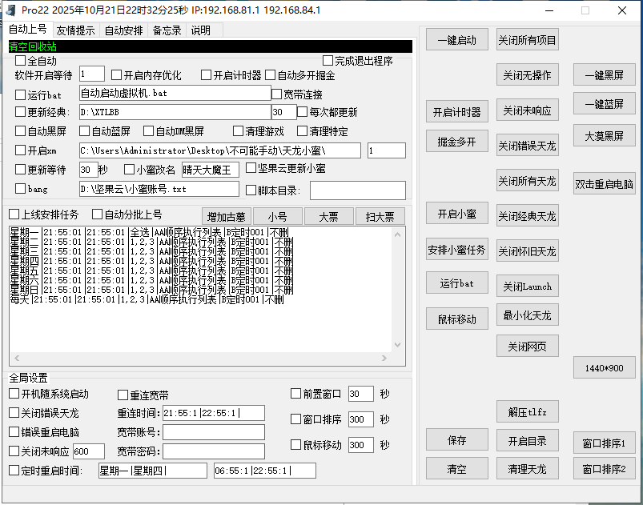643x505 pixels.
Task: Open the 说明 tab
Action: pyautogui.click(x=201, y=30)
